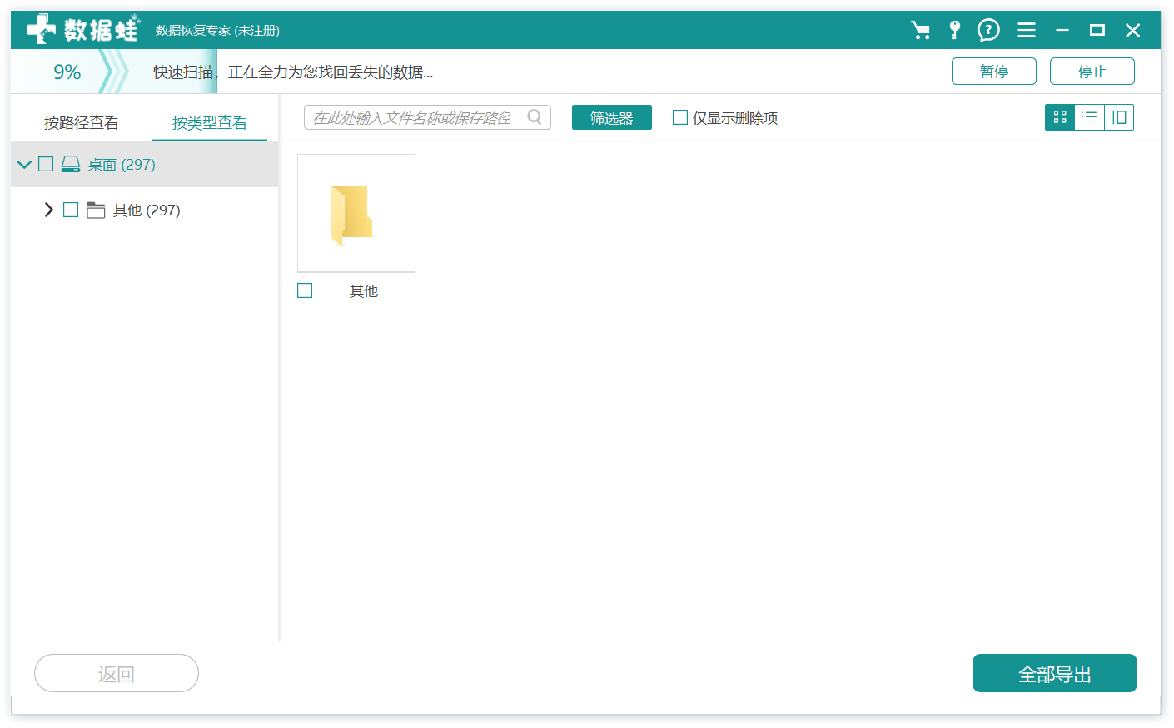Switch to grid thumbnail view

[1060, 117]
